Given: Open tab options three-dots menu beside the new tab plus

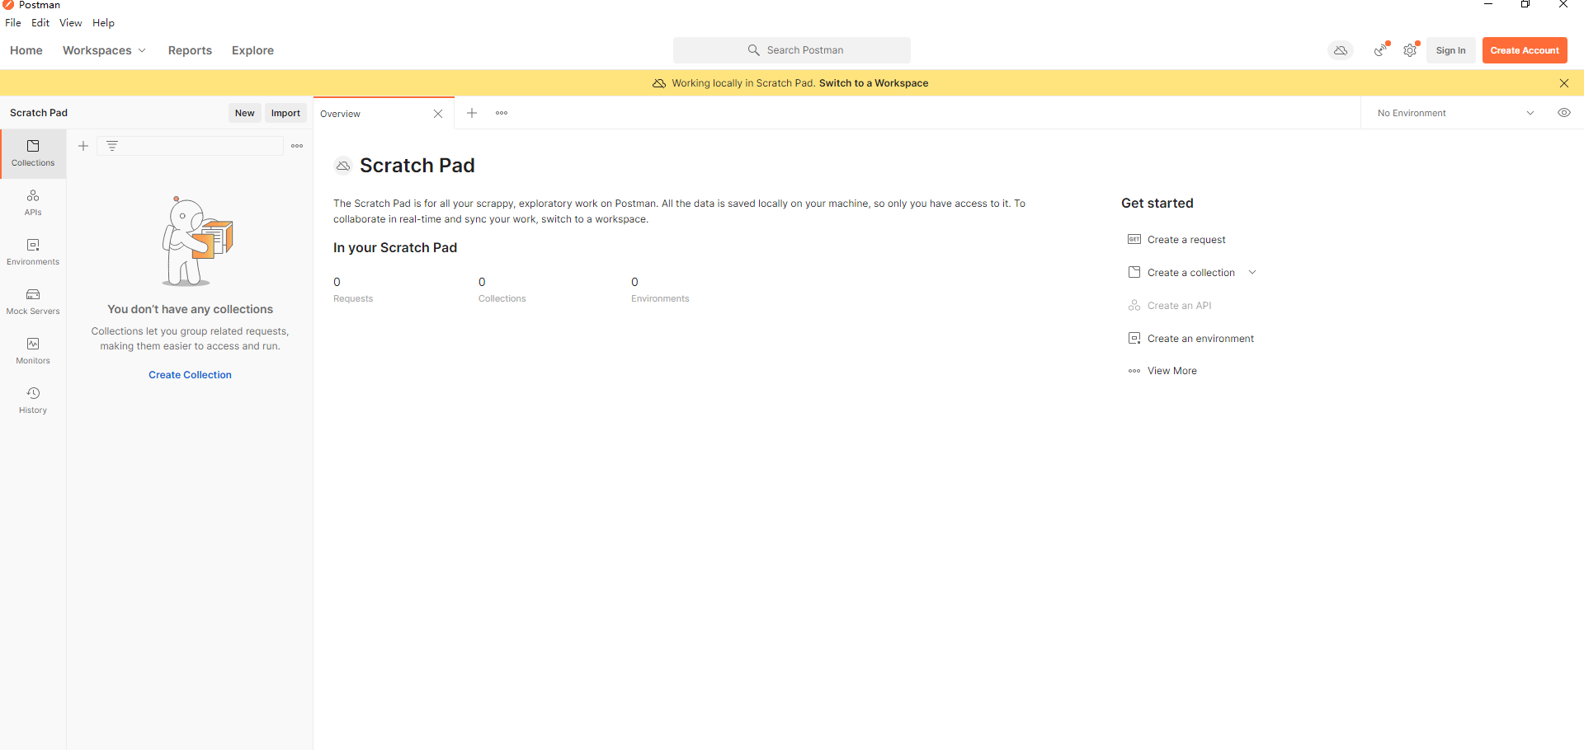Looking at the screenshot, I should (502, 113).
